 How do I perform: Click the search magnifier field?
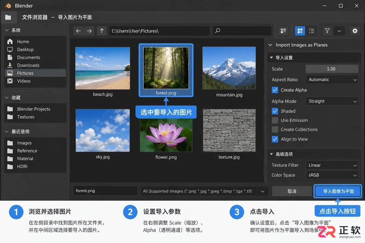tap(242, 31)
